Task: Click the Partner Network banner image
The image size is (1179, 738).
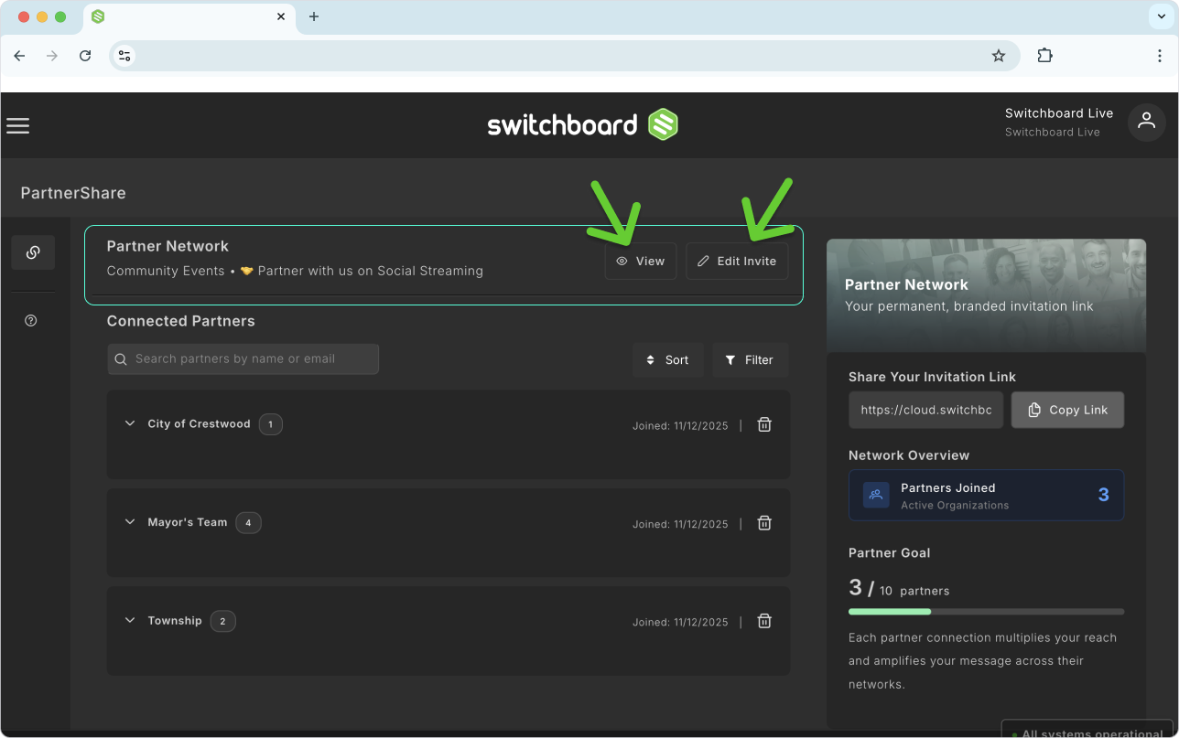Action: pyautogui.click(x=986, y=296)
